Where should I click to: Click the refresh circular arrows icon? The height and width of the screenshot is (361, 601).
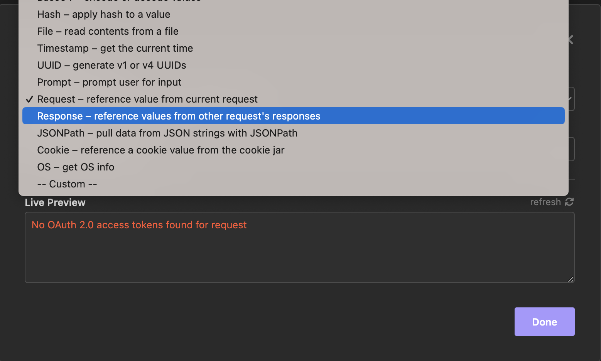[569, 202]
